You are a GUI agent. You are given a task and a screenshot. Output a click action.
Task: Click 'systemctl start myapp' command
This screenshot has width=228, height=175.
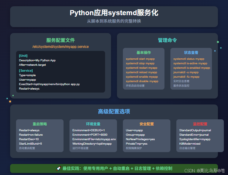[x=140, y=59]
